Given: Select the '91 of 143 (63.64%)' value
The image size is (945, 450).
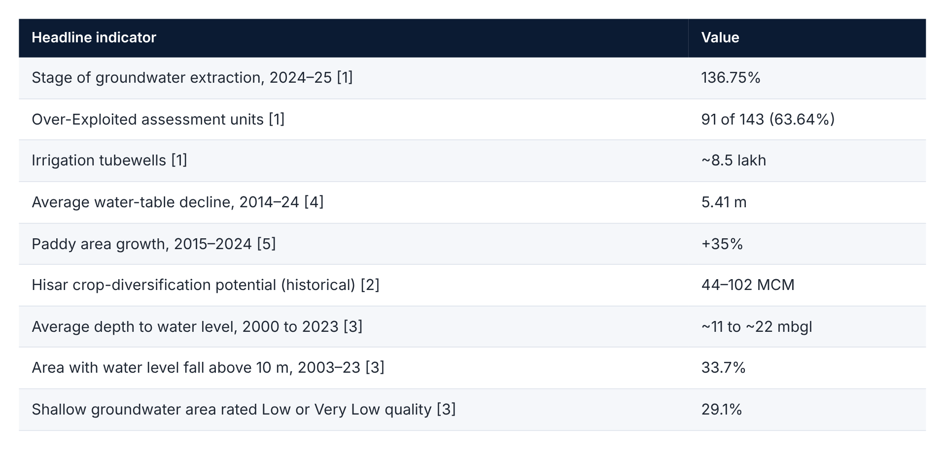Looking at the screenshot, I should [768, 119].
